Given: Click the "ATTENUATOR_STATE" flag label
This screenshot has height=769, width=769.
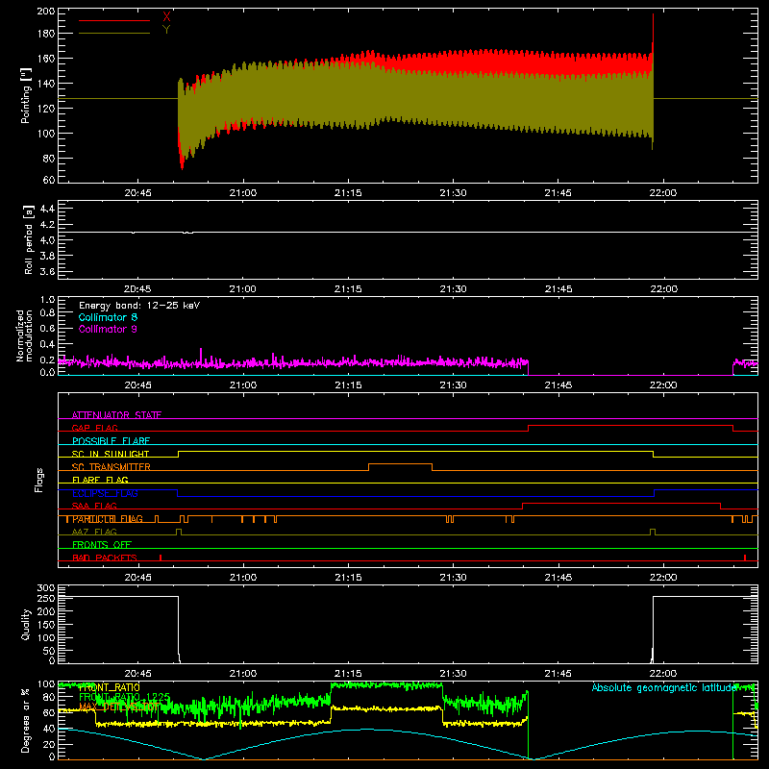Looking at the screenshot, I should pyautogui.click(x=116, y=415).
